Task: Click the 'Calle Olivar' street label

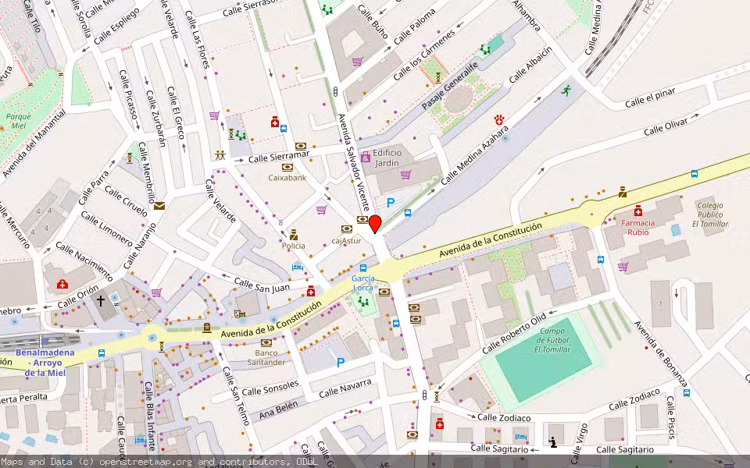Action: [666, 127]
